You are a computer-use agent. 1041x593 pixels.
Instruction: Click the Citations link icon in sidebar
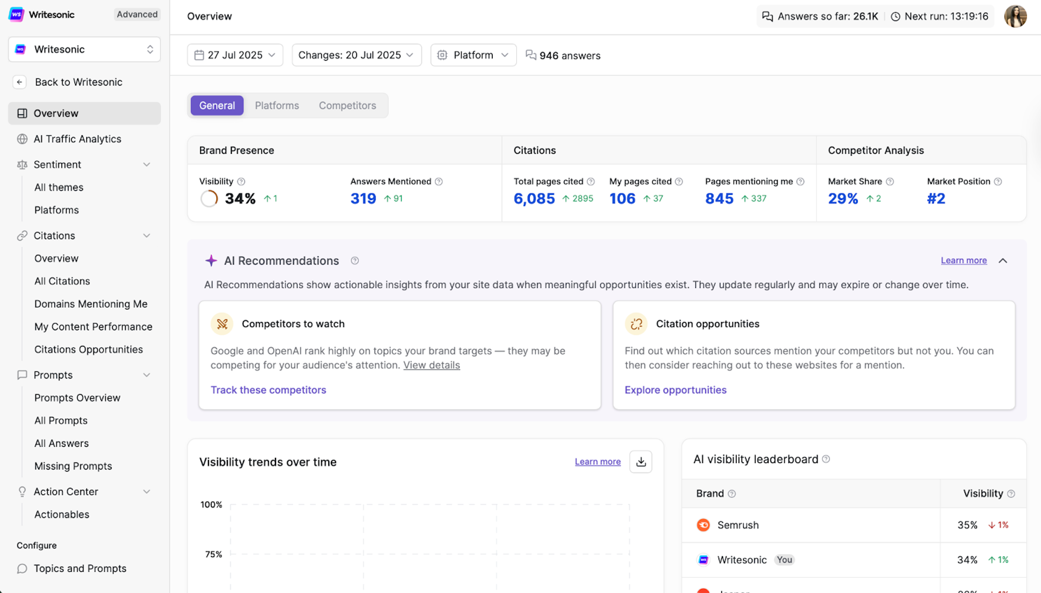coord(22,235)
